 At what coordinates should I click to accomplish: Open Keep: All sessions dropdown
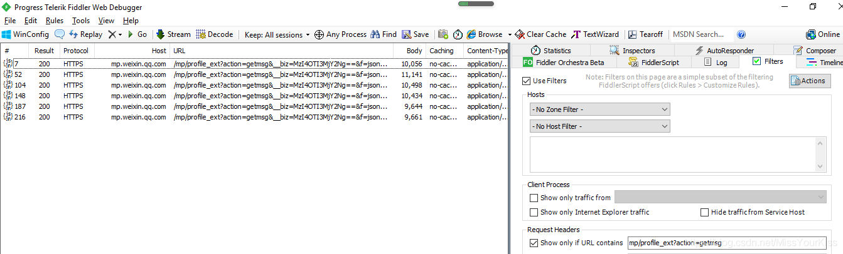[277, 34]
